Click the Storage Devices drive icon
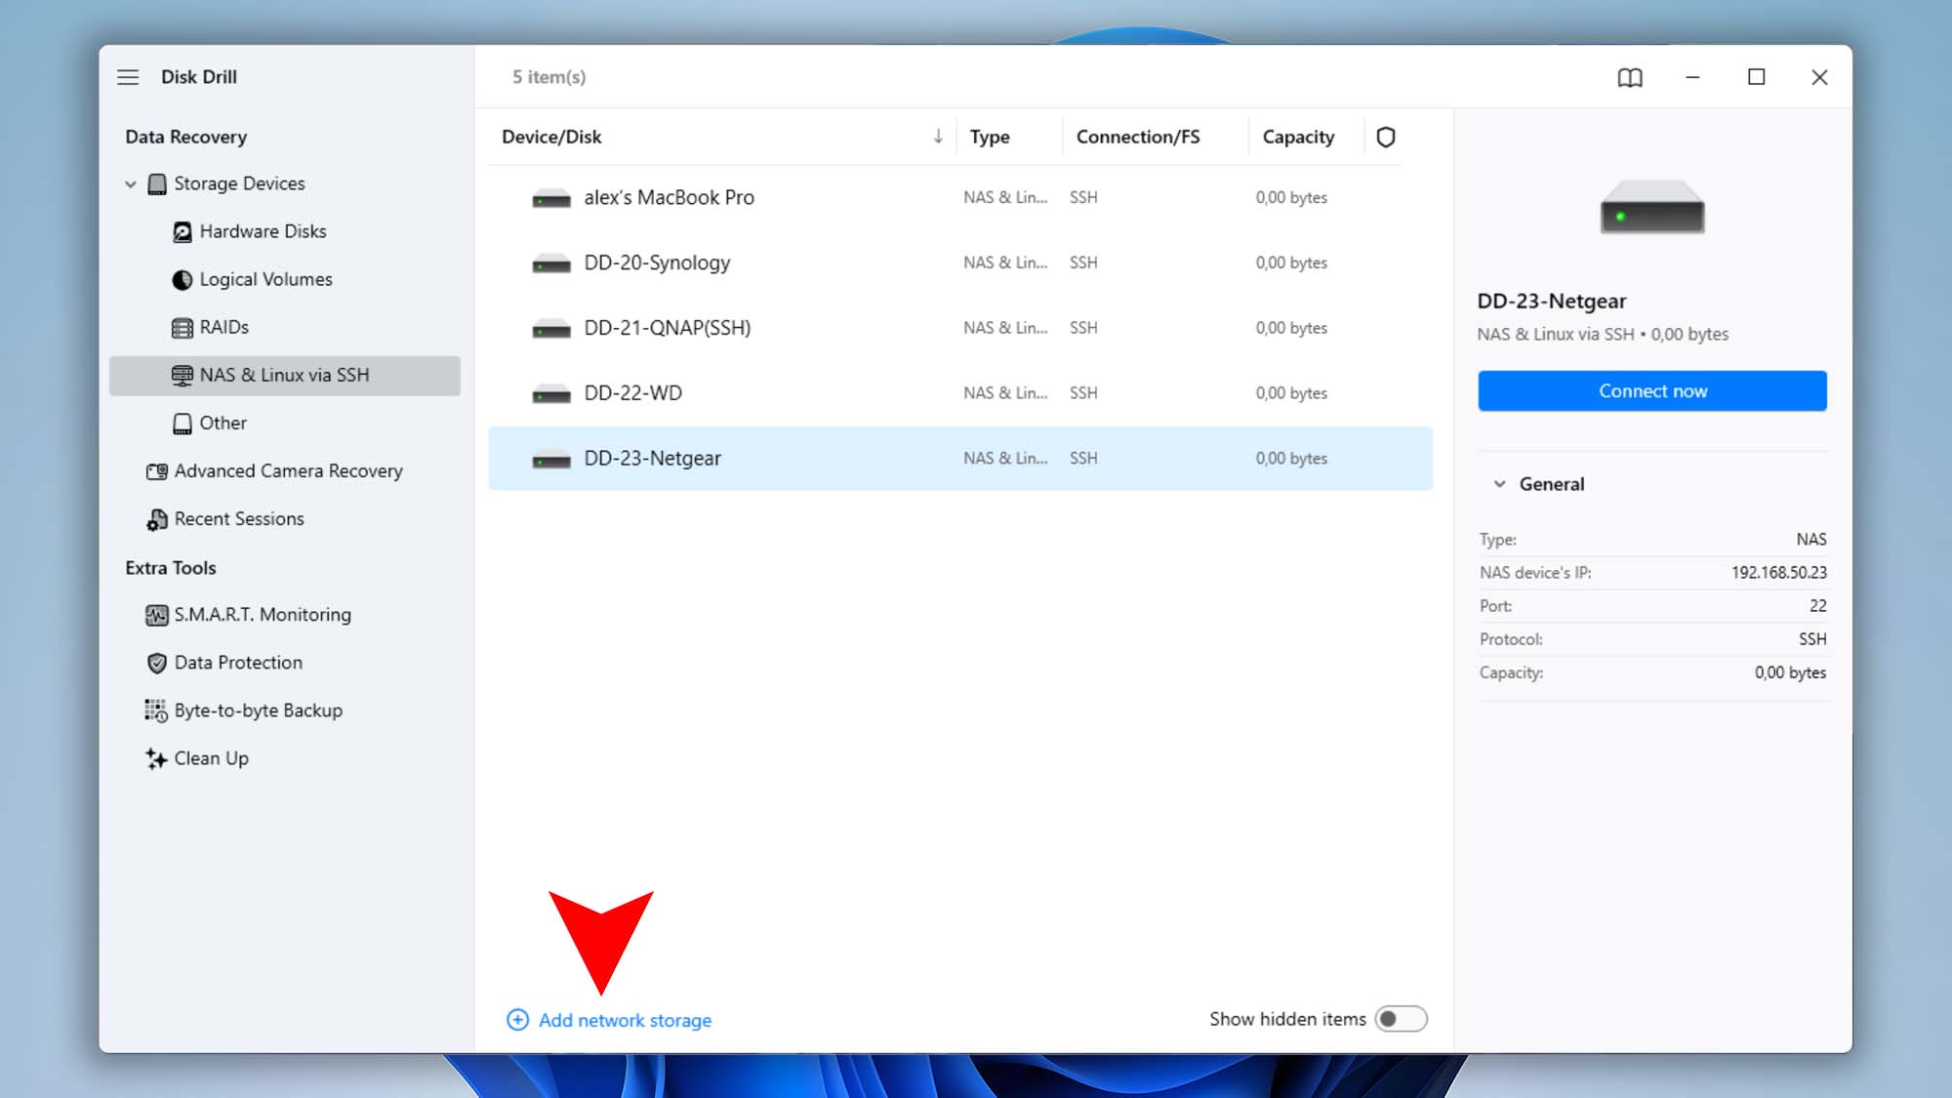Viewport: 1952px width, 1098px height. tap(157, 184)
